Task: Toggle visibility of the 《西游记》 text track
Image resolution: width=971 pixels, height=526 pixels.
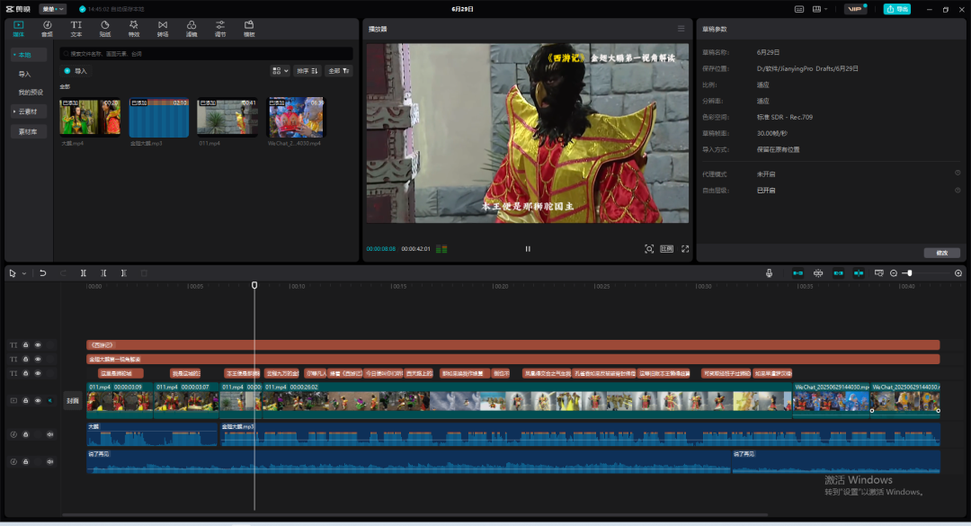Action: click(x=38, y=345)
